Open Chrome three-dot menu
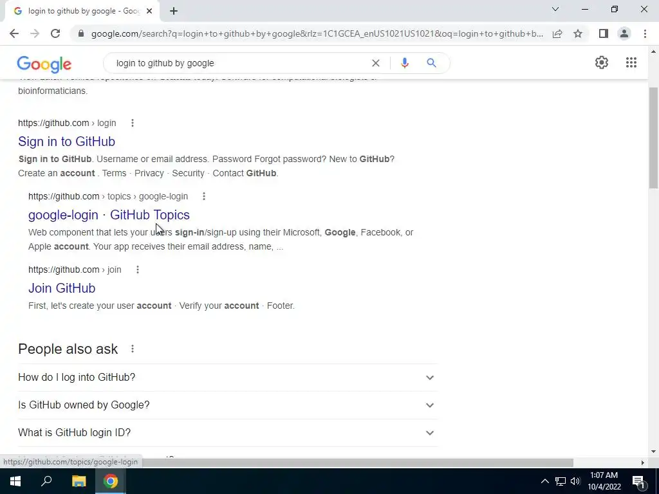 pyautogui.click(x=645, y=33)
